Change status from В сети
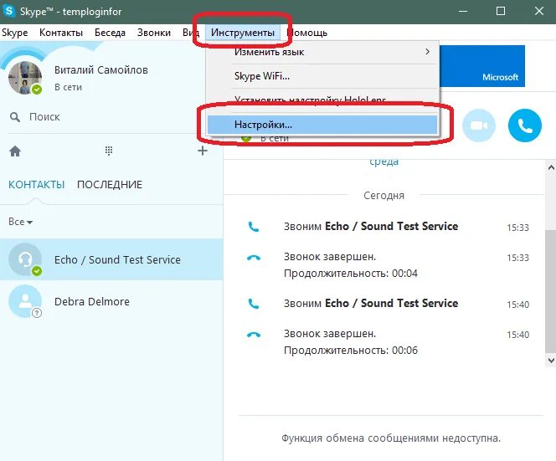 coord(68,87)
